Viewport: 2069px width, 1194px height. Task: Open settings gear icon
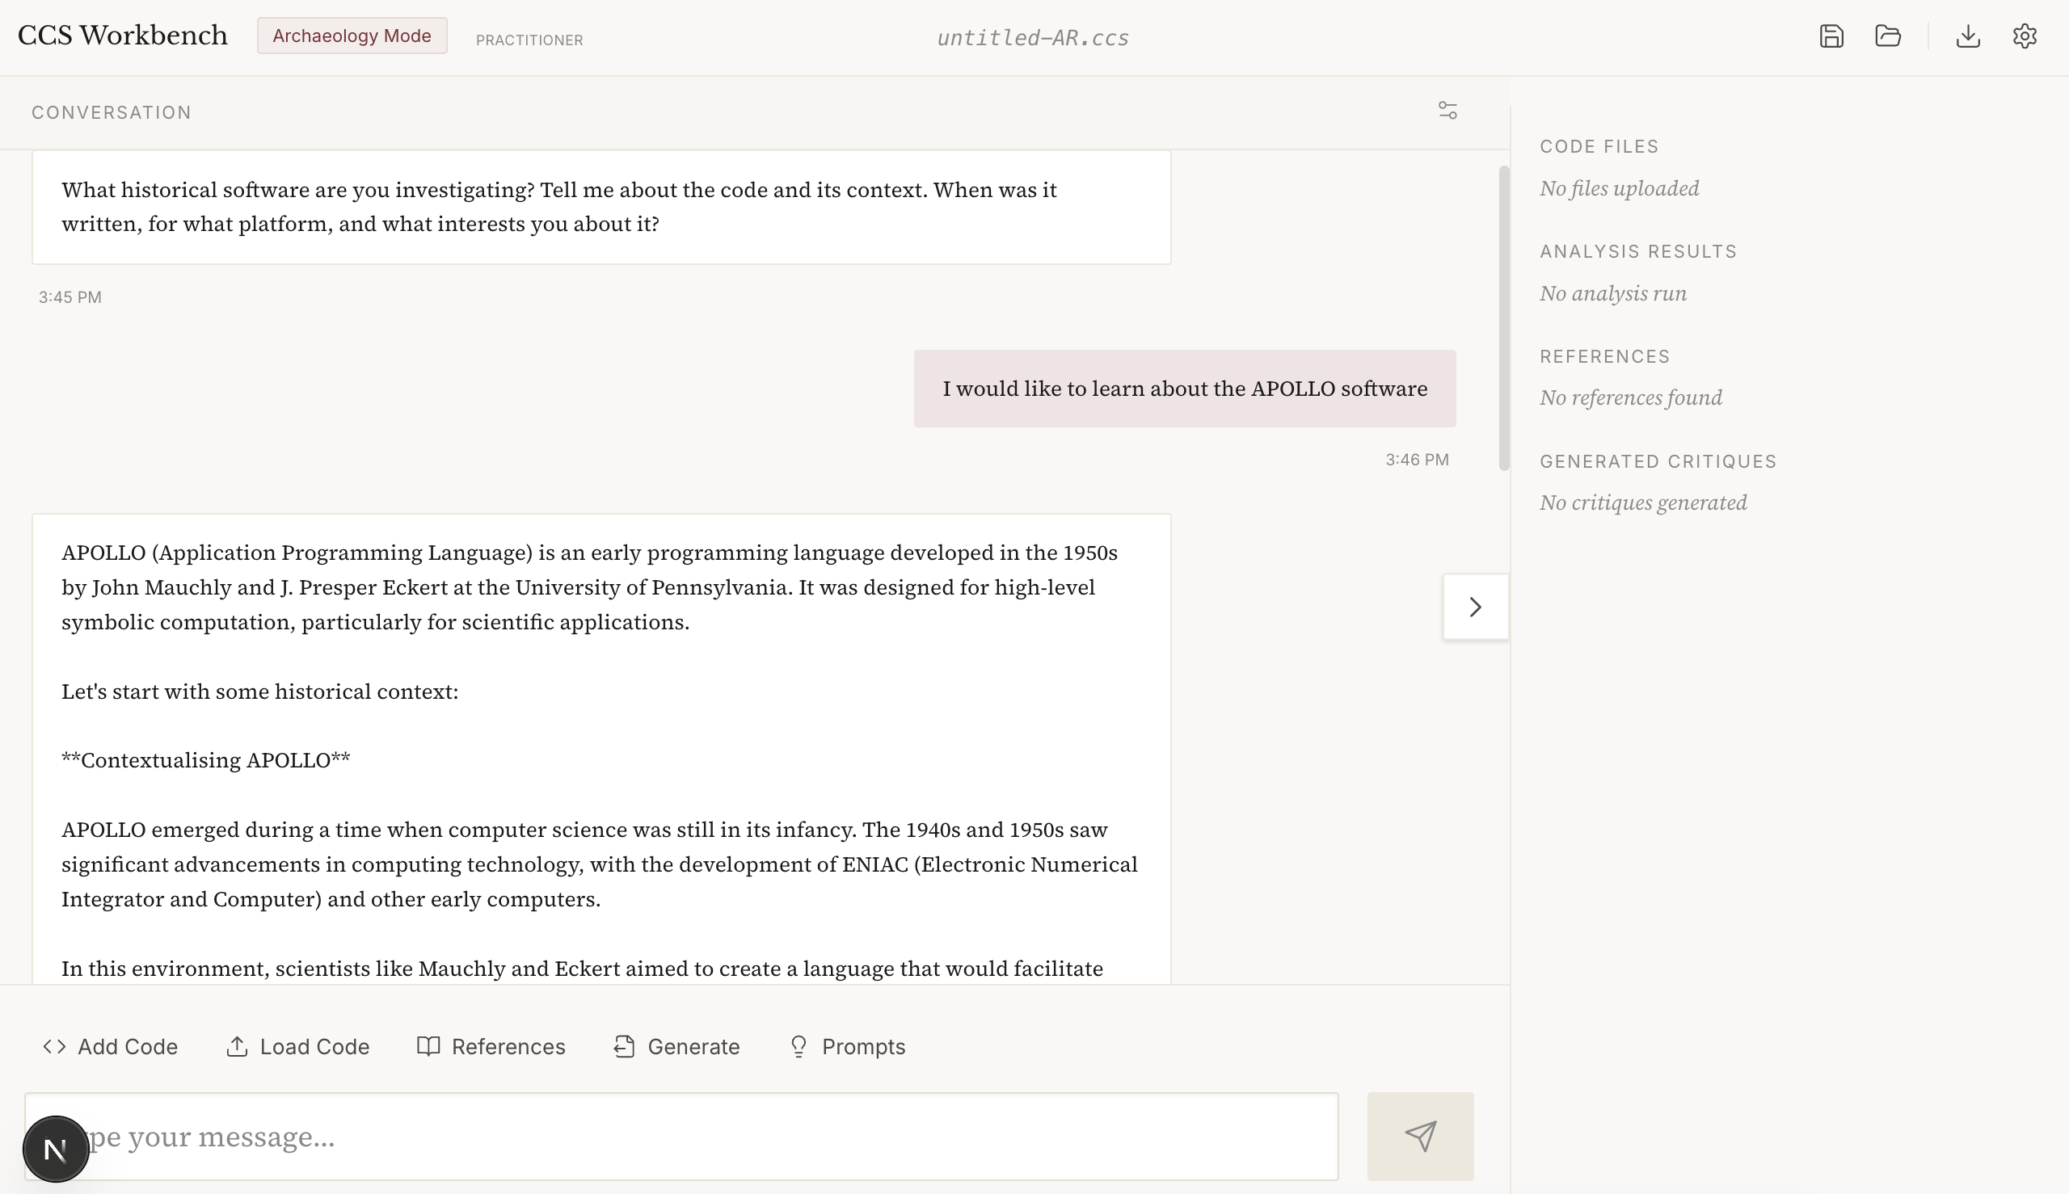[2025, 36]
